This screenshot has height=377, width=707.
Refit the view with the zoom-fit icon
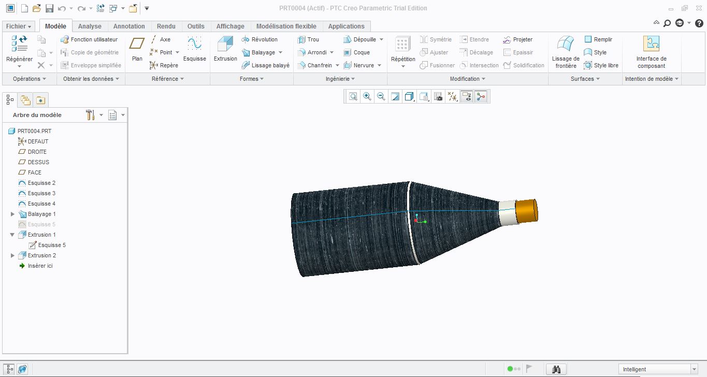(x=353, y=96)
